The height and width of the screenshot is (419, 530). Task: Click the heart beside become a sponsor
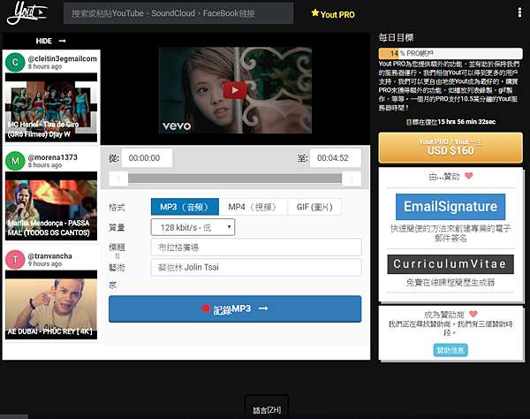(473, 314)
